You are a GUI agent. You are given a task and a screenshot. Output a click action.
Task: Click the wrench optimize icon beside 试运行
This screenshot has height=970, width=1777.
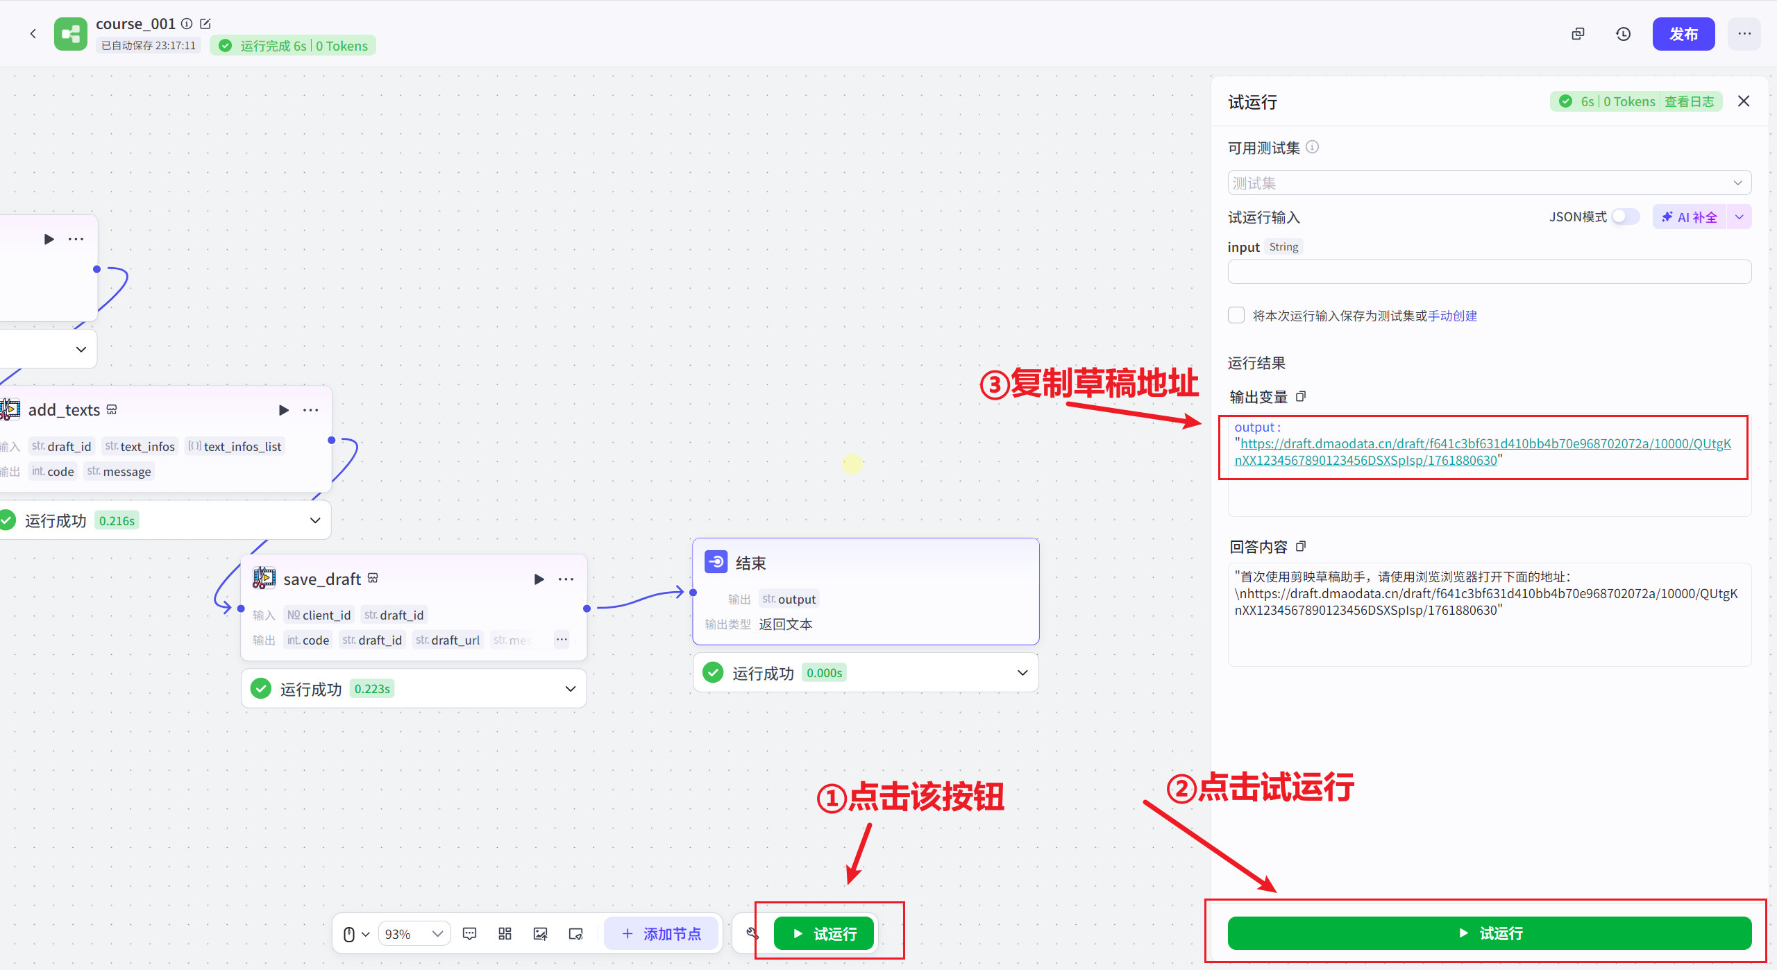pos(751,934)
